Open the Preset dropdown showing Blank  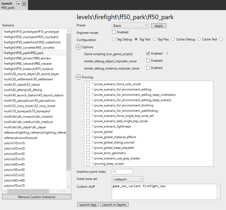[x=130, y=25]
